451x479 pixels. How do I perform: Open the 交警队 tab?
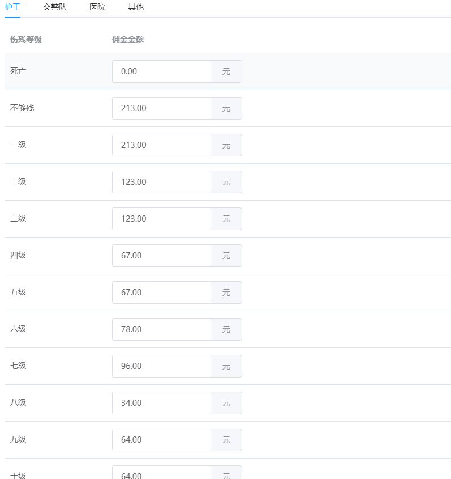[54, 7]
